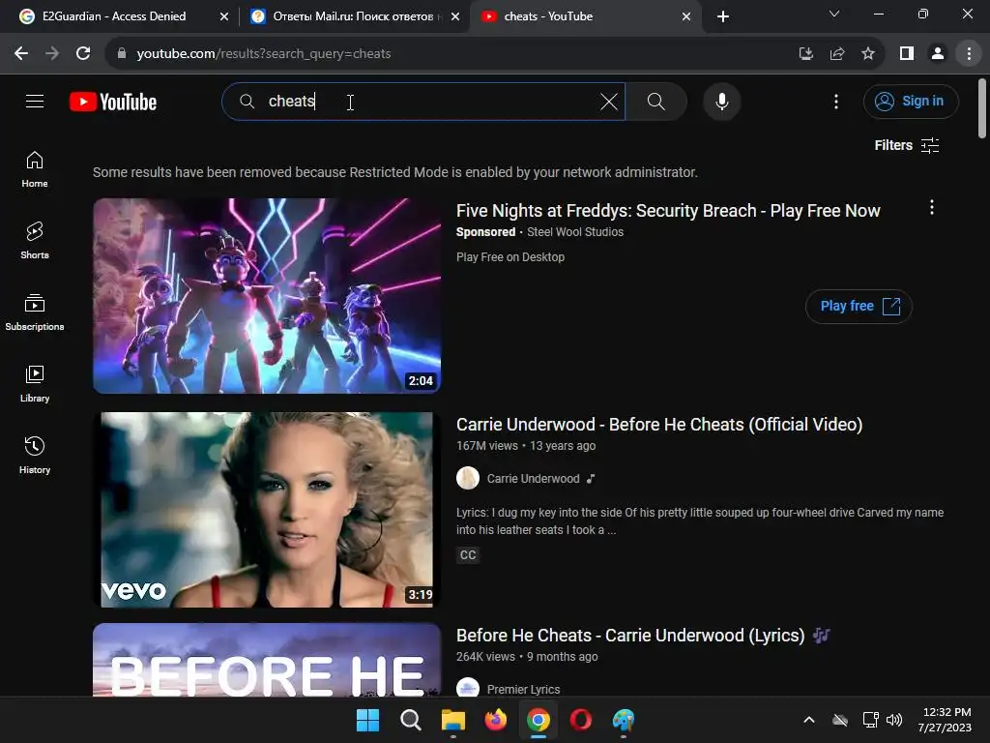Toggle the Chrome side panel
This screenshot has width=990, height=743.
coord(907,54)
